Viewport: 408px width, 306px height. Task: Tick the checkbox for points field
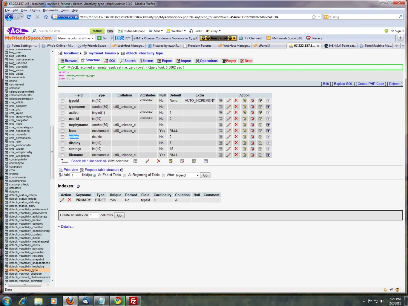pos(63,137)
